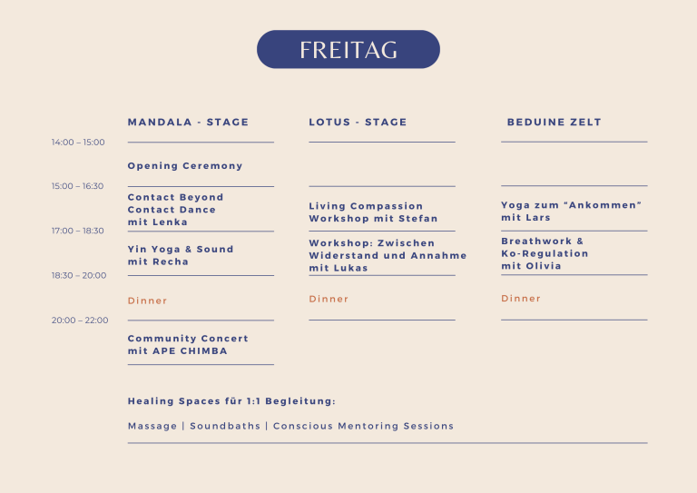
Task: Select the 20:00 – 22:00 time slot
Action: [x=80, y=320]
